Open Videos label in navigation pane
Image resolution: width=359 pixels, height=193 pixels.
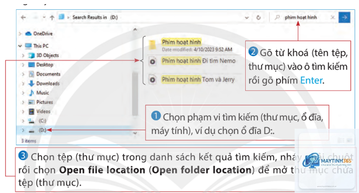click(x=43, y=111)
